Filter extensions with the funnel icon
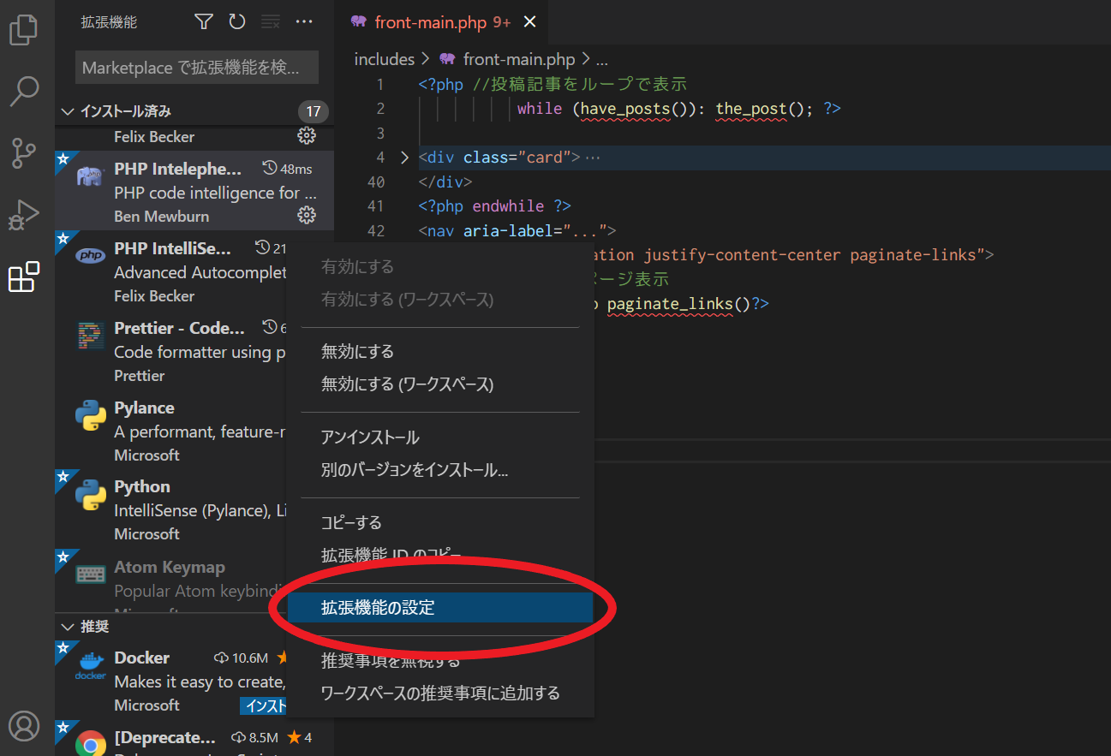This screenshot has width=1111, height=756. click(203, 22)
